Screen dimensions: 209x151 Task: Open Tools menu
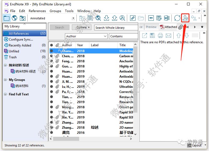point(69,11)
